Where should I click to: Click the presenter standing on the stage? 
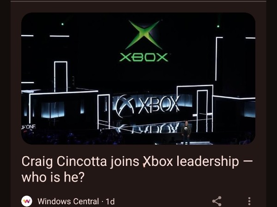tap(186, 132)
